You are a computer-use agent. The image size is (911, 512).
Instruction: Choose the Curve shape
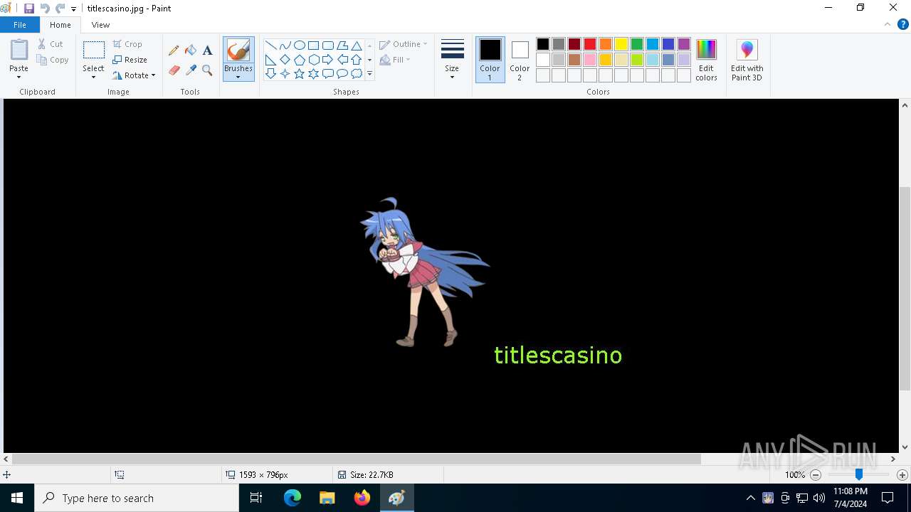285,46
